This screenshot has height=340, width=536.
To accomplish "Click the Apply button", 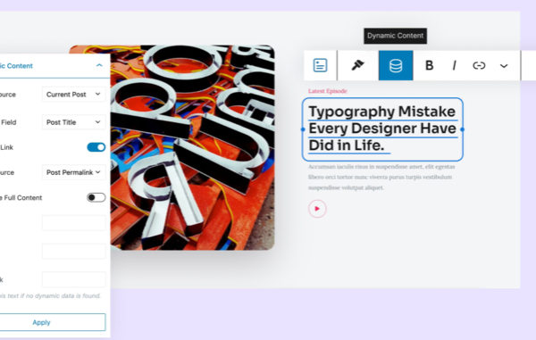I will click(x=41, y=322).
